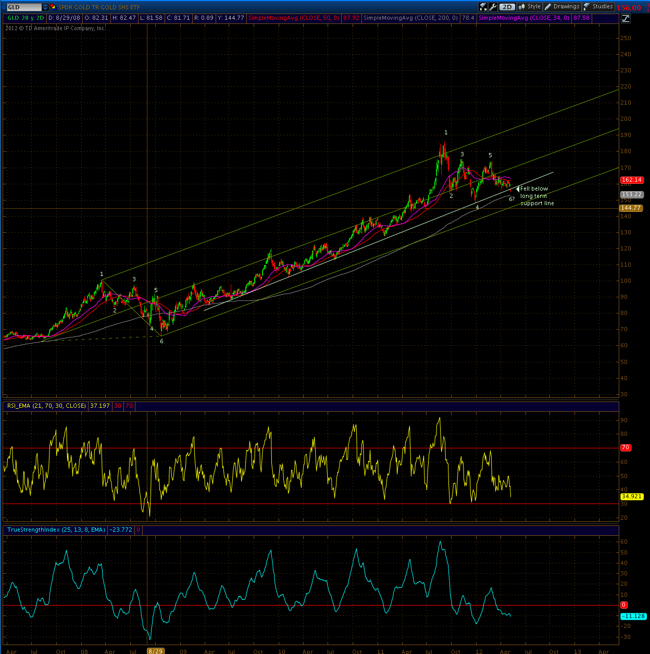
Task: Toggle the curve chart-mode icon below toolbar
Action: 625,18
